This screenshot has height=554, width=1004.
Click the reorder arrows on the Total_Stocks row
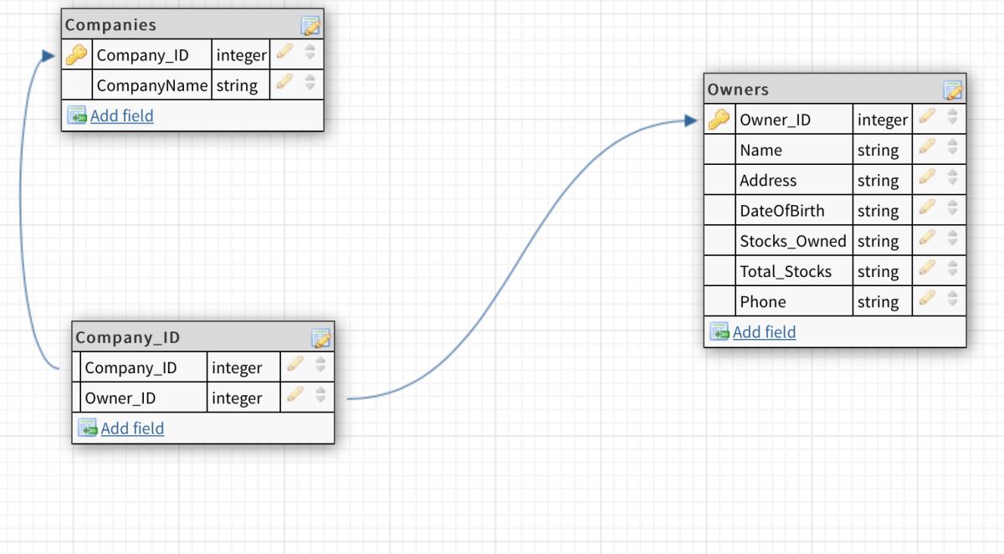(x=952, y=269)
